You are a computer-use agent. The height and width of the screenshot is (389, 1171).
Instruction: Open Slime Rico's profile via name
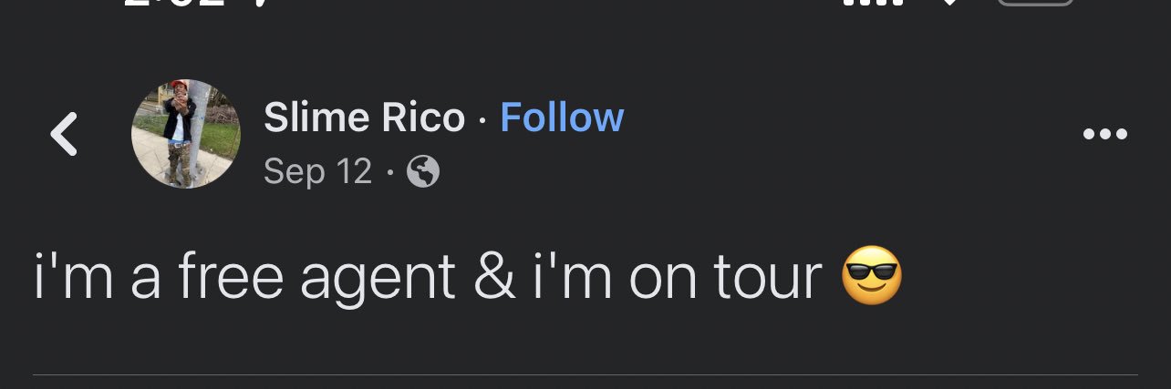[x=364, y=118]
